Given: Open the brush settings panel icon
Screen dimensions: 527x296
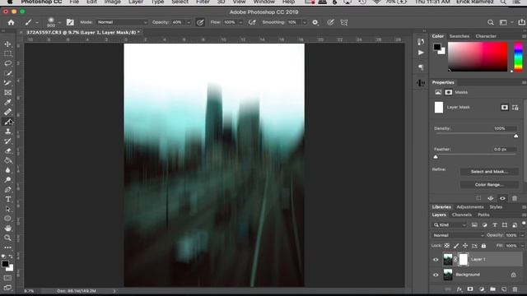Looking at the screenshot, I should [x=70, y=22].
